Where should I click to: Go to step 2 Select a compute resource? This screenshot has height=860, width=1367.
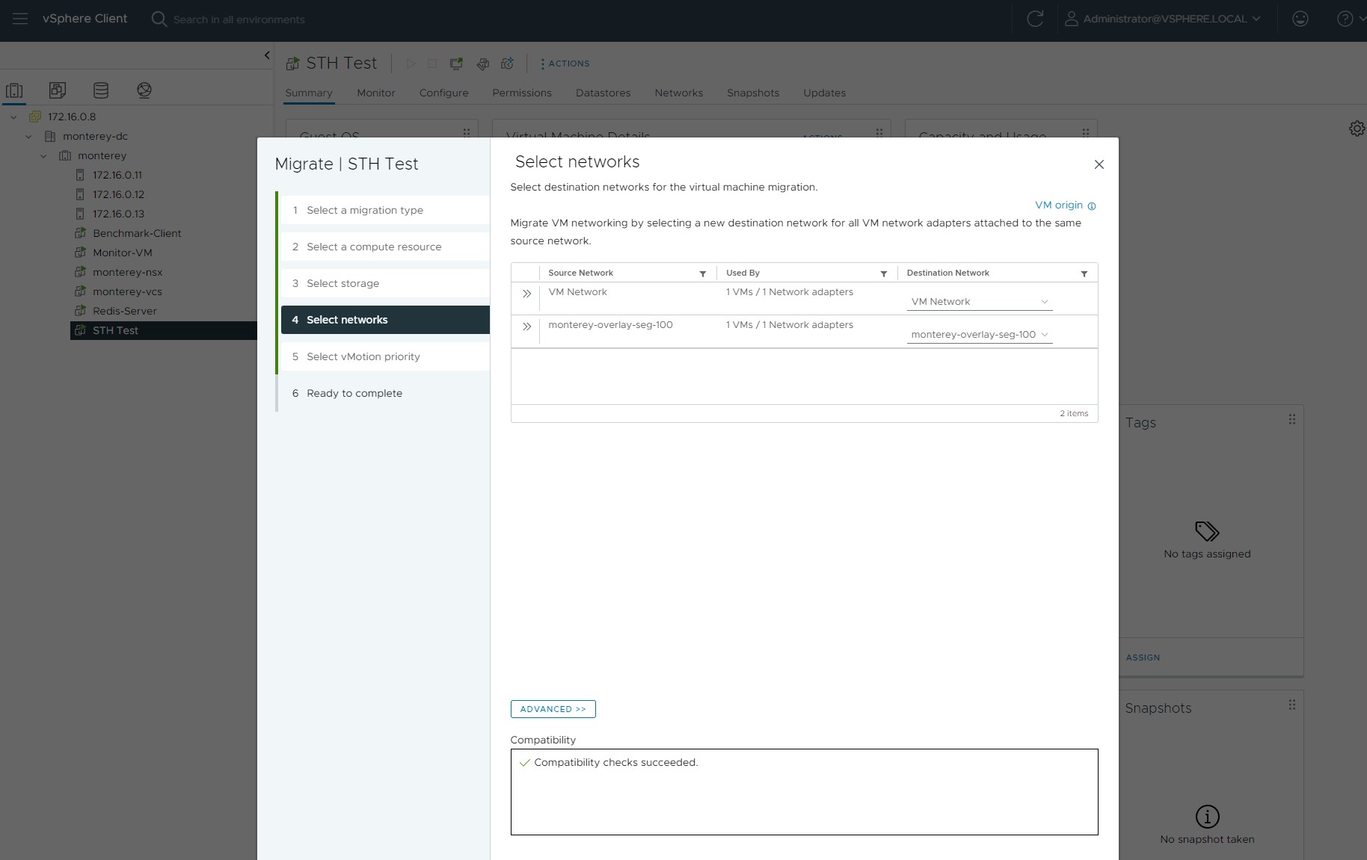(373, 247)
